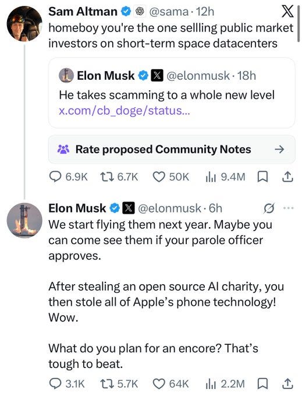Repost Elon Musk's reply with 5.7K reposts

click(119, 384)
